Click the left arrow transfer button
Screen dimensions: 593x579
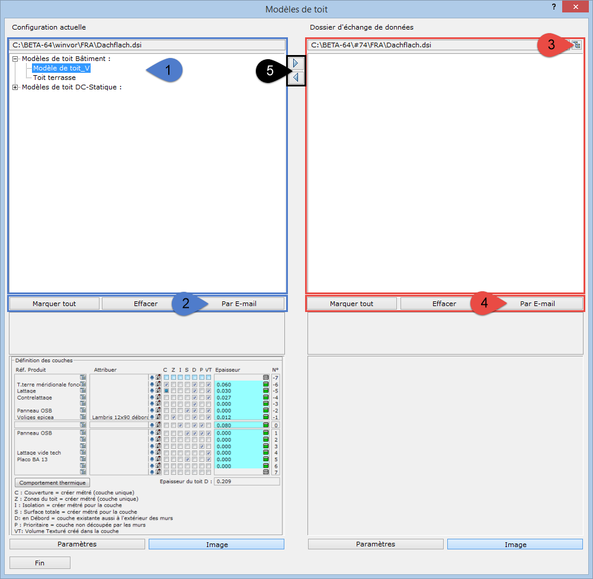click(x=296, y=78)
